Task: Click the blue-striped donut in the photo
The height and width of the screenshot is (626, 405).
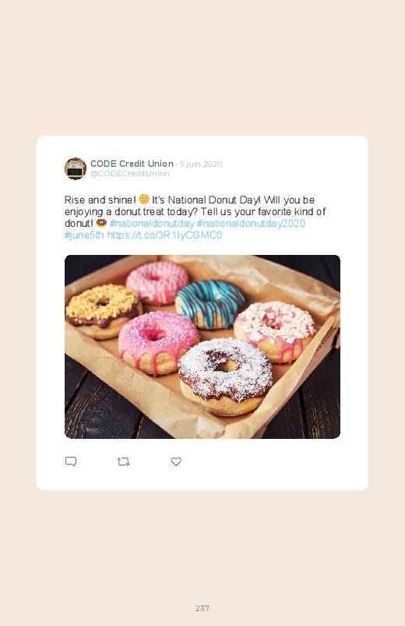Action: pyautogui.click(x=210, y=303)
